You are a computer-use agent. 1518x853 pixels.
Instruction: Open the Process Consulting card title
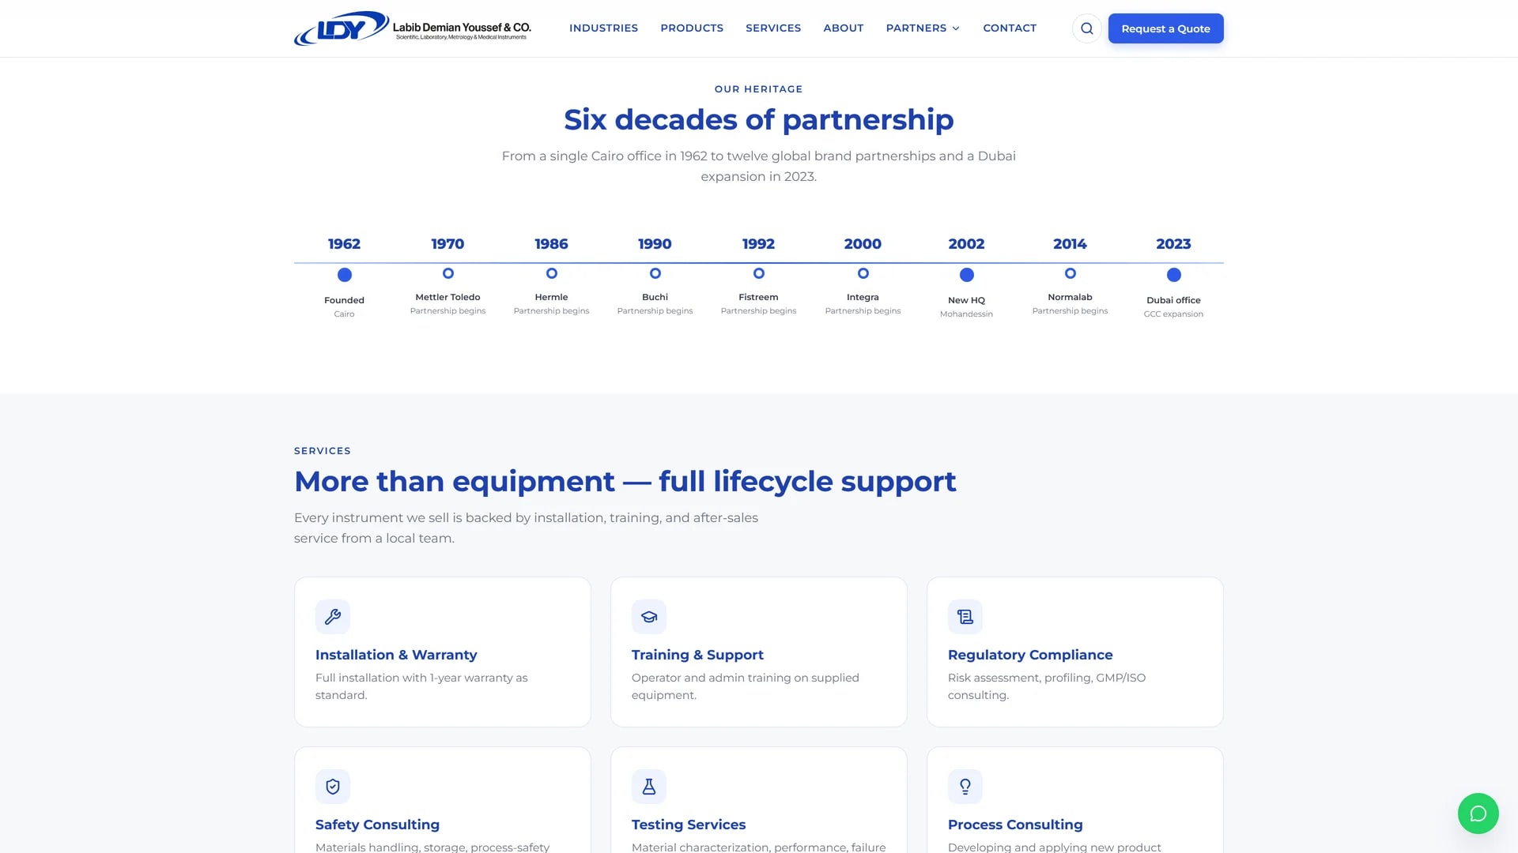point(1015,825)
